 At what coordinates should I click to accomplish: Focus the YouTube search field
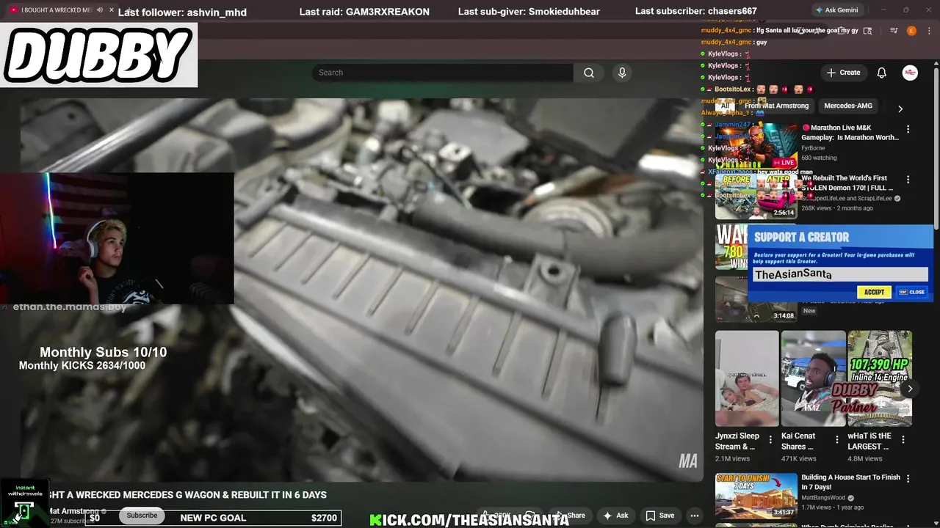pos(442,73)
